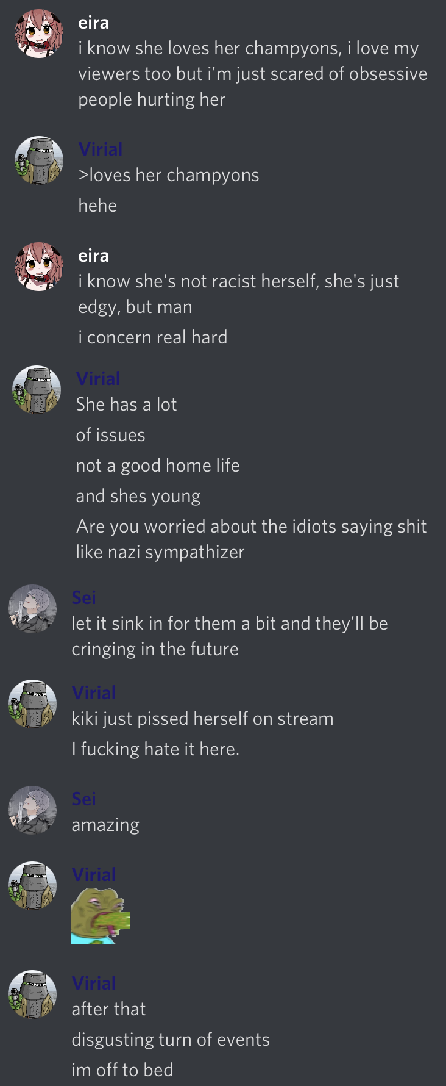
Task: Click Sei's username above "amazing"
Action: (x=83, y=799)
